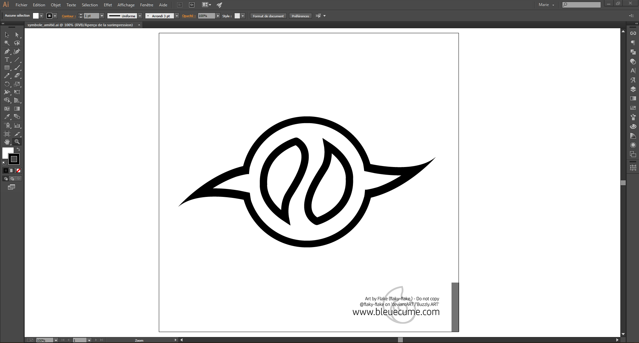Click the Opacité panel link
Viewport: 639px width, 343px height.
point(188,16)
